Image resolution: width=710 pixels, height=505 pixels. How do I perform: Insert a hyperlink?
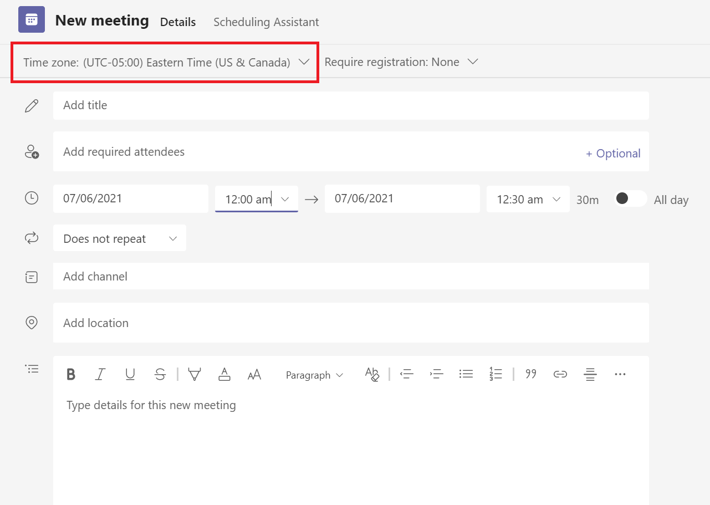pos(560,374)
